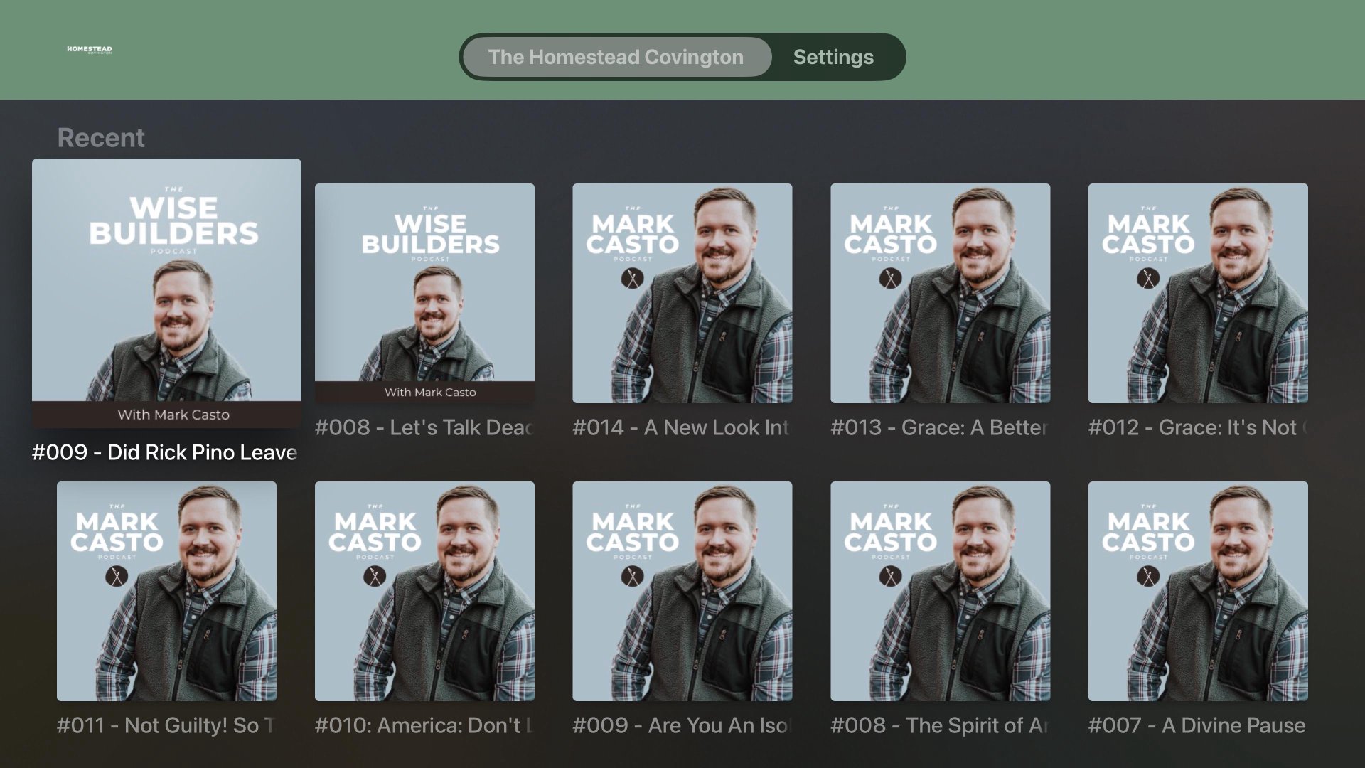Click the "#011 - Not Guilty! So" title

click(x=166, y=725)
